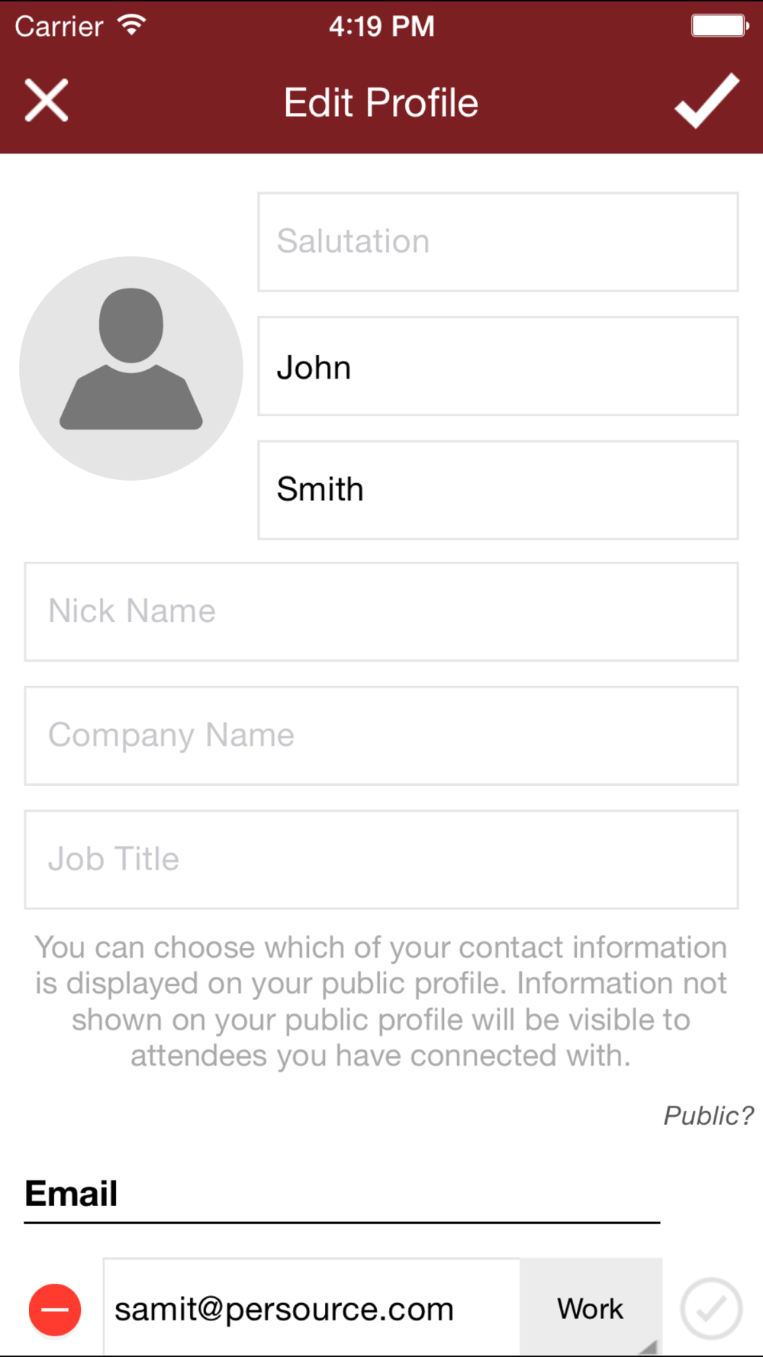
Task: Toggle public checkmark for samit@persource.com
Action: (711, 1309)
